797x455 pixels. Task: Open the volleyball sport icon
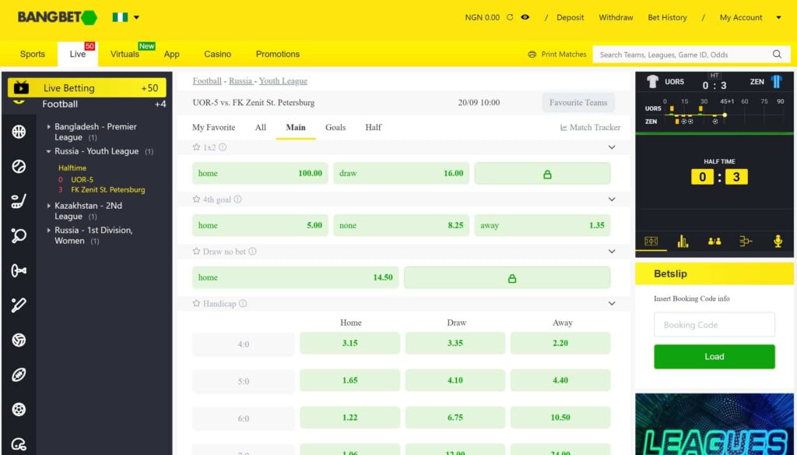point(19,340)
